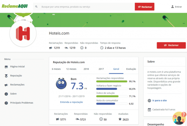Click the user icon beside Entrar
The height and width of the screenshot is (126, 187).
[x=172, y=7]
